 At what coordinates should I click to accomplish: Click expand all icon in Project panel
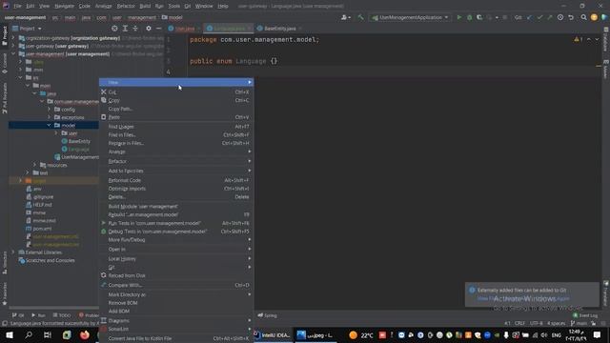(x=125, y=29)
